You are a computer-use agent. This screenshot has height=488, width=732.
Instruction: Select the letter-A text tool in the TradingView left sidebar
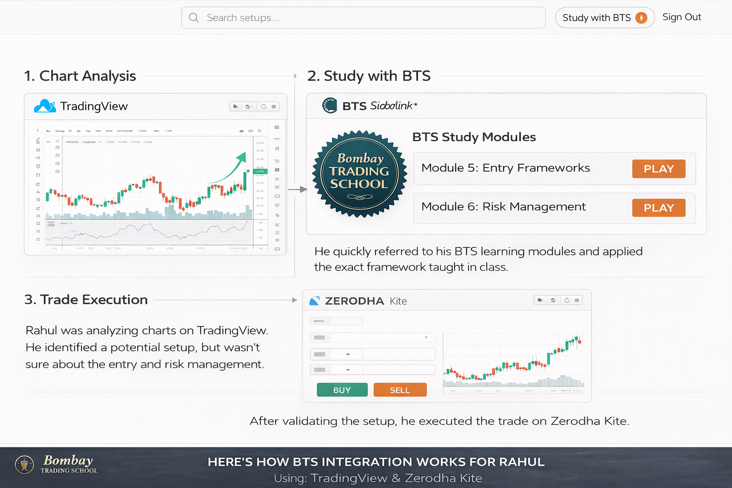pos(38,192)
